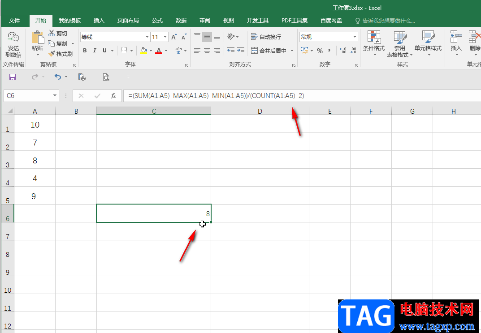Click the Print Preview magnifier icon

tap(106, 77)
